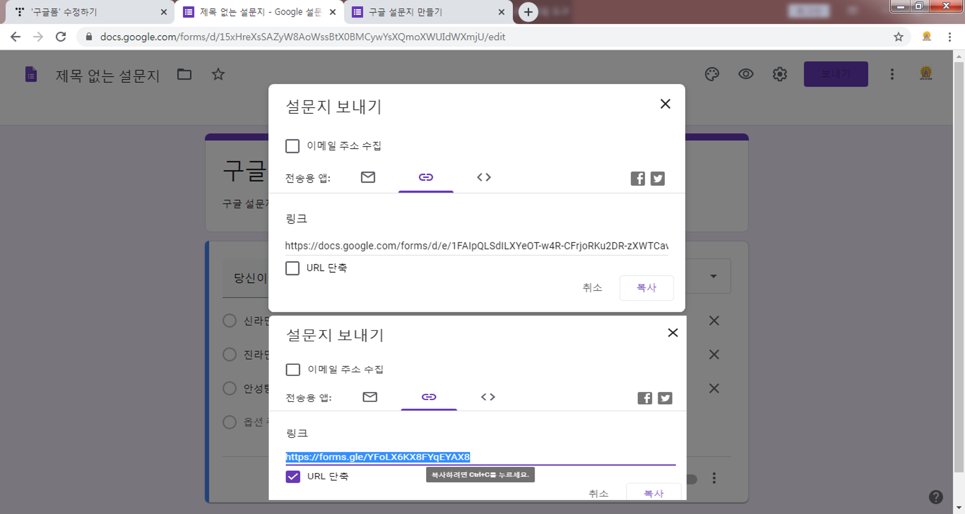This screenshot has height=514, width=965.
Task: Close the '구글폼' 수정하기 browser tab
Action: [x=164, y=12]
